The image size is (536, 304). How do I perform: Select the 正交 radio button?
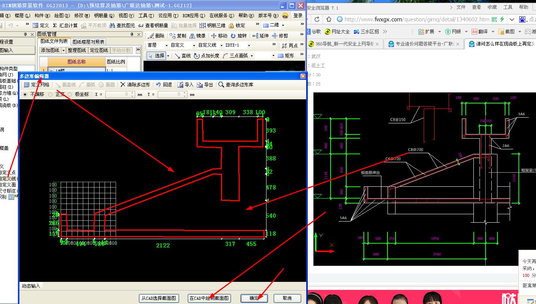50,94
